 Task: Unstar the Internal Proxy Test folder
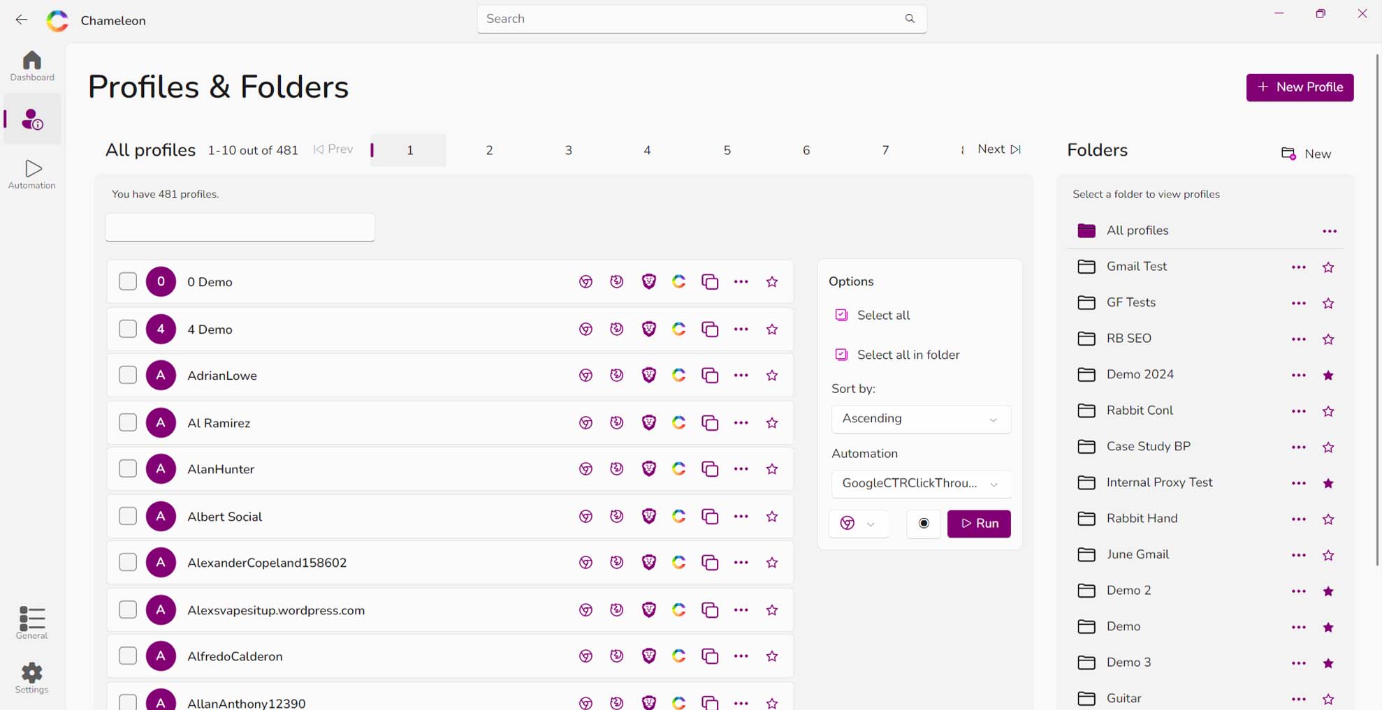1328,483
